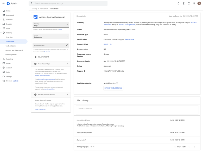Open Learn more justification link
The width and height of the screenshot is (203, 153).
click(x=130, y=39)
